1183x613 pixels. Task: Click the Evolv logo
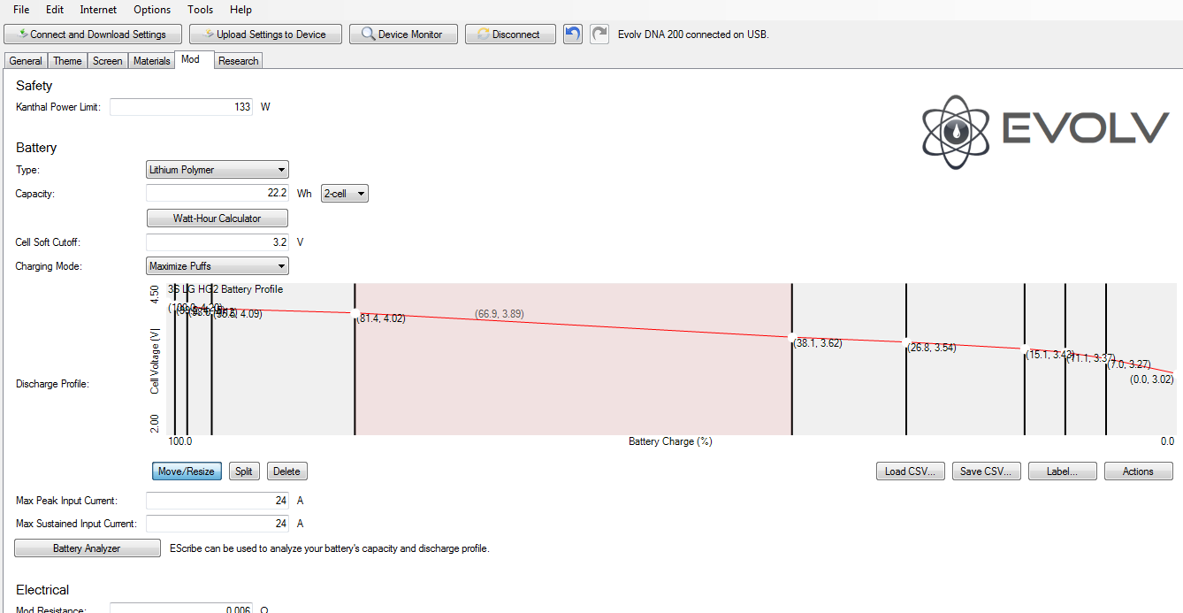(1045, 132)
